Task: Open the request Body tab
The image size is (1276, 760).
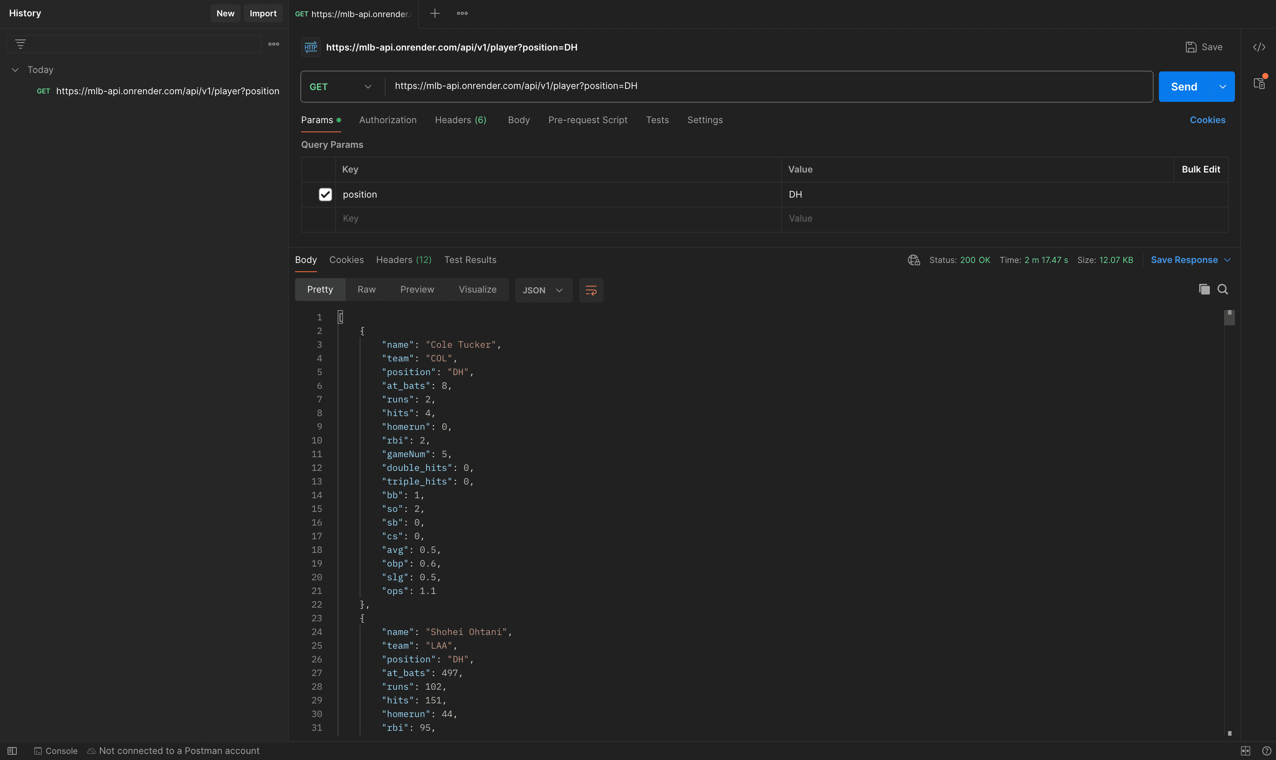Action: click(x=519, y=120)
